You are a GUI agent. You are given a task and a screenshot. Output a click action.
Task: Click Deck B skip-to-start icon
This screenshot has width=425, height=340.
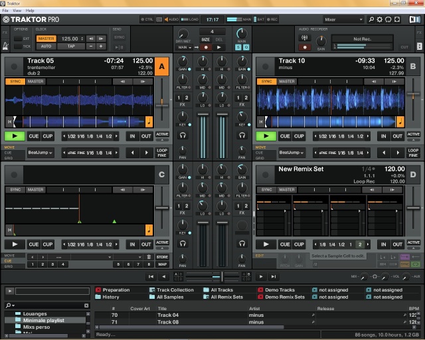261,122
